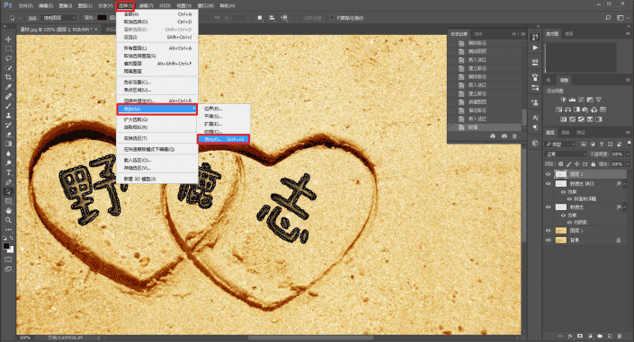
Task: Hide the 野鹿志 拷贝 layer
Action: point(549,184)
